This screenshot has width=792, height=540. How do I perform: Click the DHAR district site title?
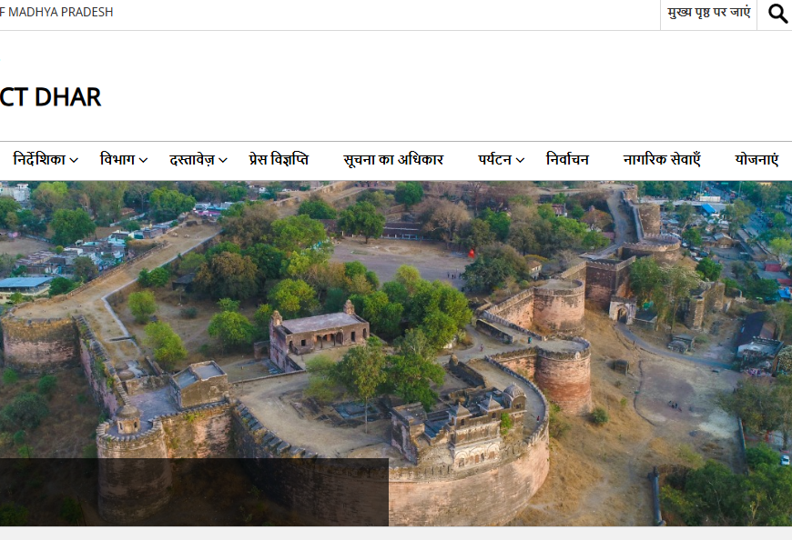[x=50, y=97]
